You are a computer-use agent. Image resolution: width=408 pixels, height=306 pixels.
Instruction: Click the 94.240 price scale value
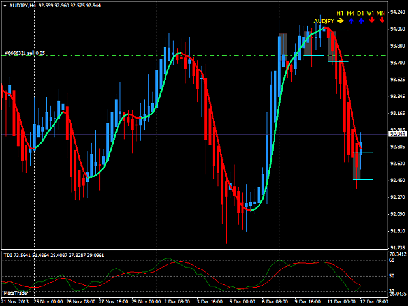pos(398,12)
